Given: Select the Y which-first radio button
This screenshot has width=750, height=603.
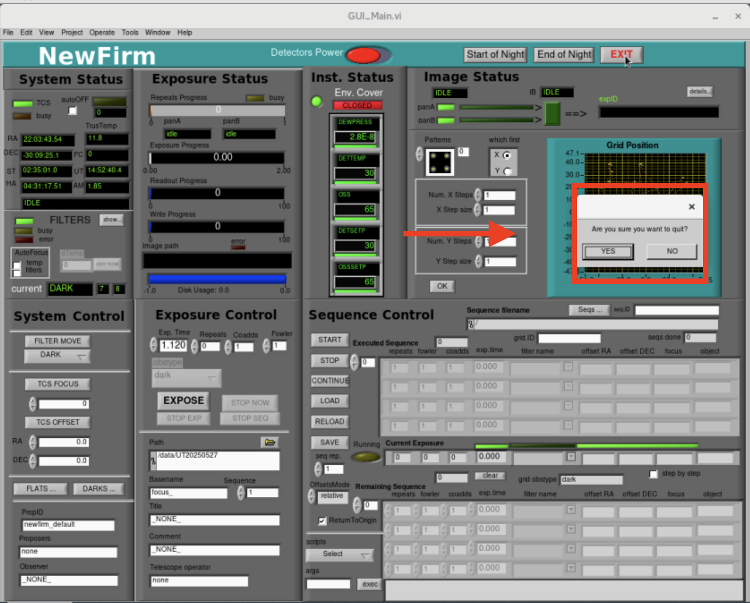Looking at the screenshot, I should pyautogui.click(x=507, y=171).
